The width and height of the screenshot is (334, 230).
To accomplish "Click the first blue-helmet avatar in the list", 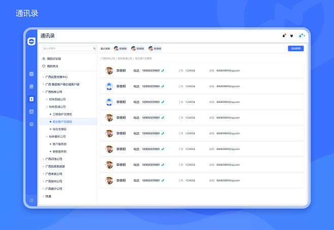I will click(x=109, y=86).
